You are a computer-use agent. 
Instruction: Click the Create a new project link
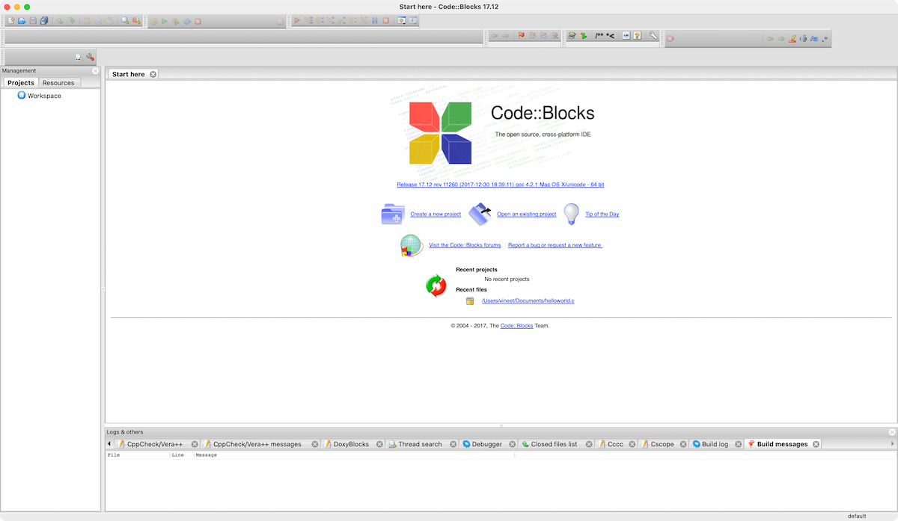436,215
